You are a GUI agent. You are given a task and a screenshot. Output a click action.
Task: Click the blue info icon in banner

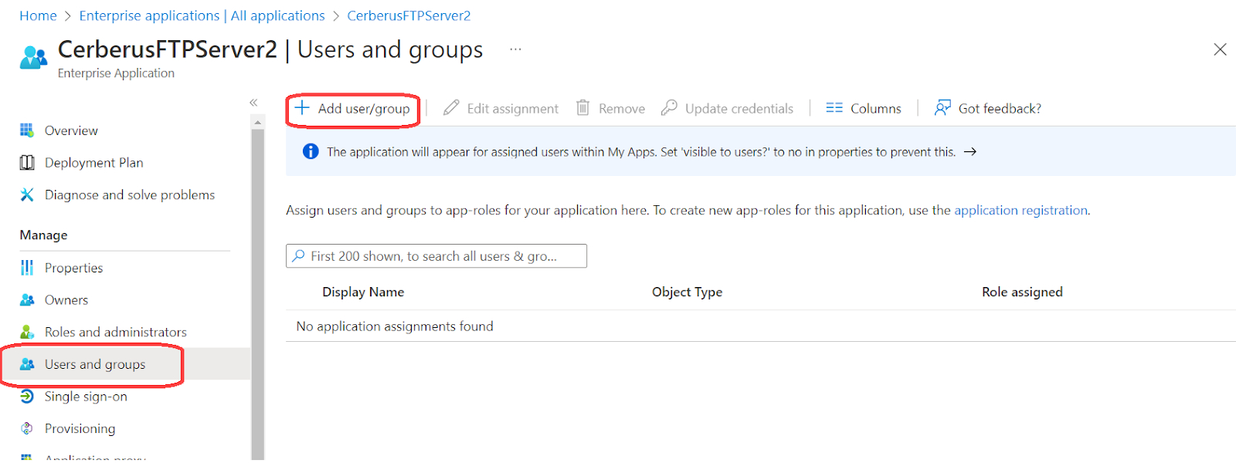point(311,152)
